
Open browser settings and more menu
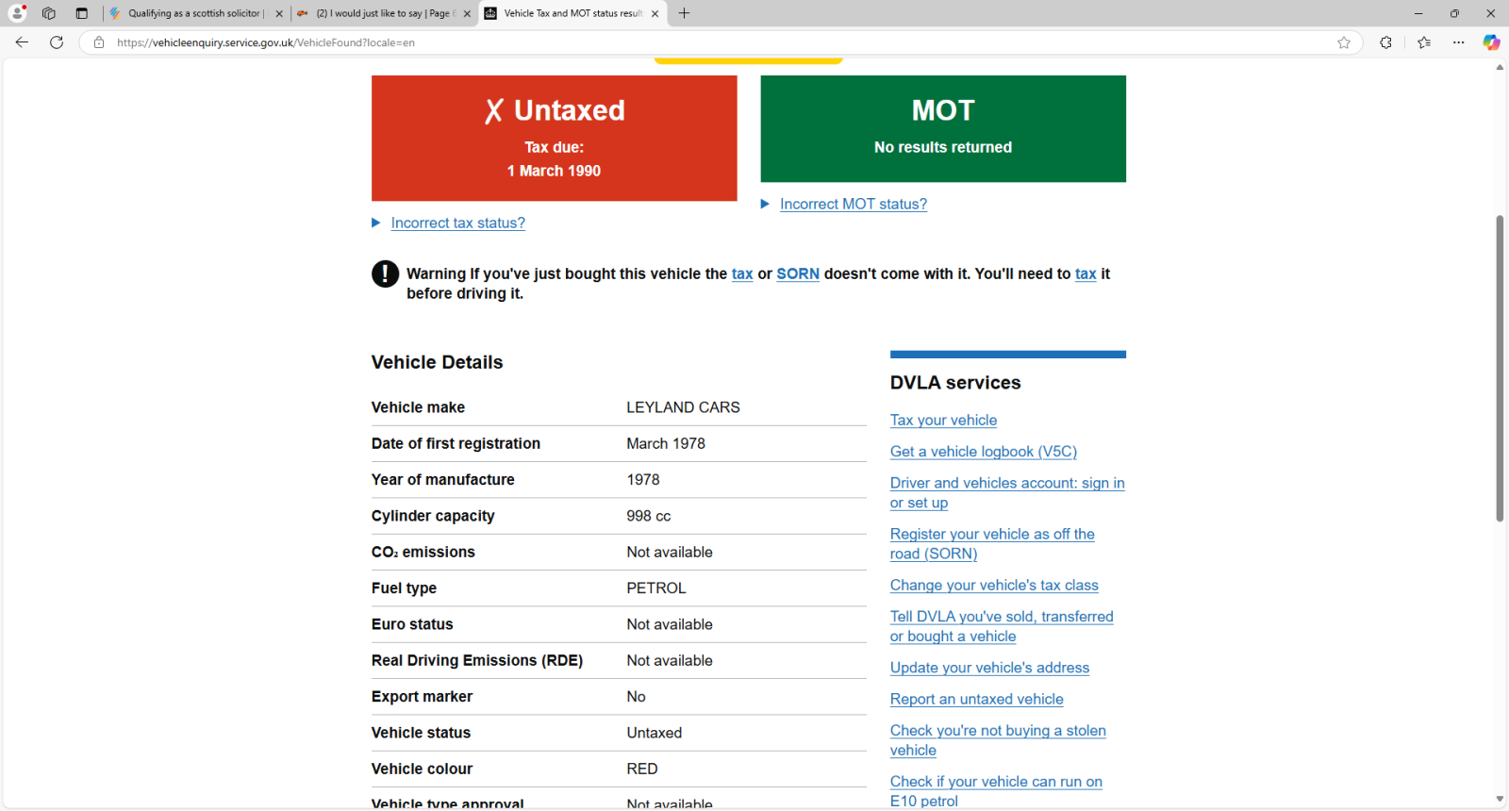pos(1459,42)
